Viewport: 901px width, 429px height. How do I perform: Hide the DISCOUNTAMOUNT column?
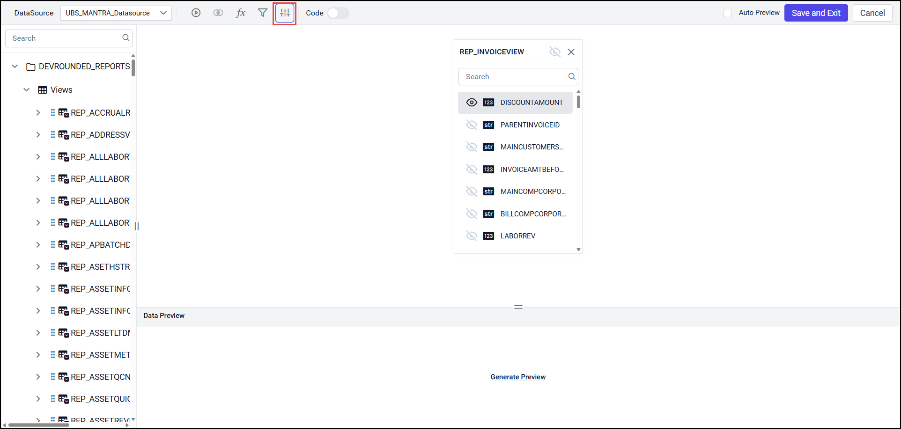tap(472, 103)
